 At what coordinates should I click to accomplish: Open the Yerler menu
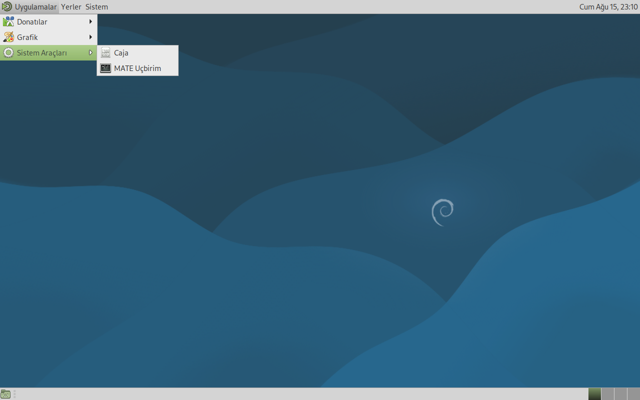click(x=71, y=7)
